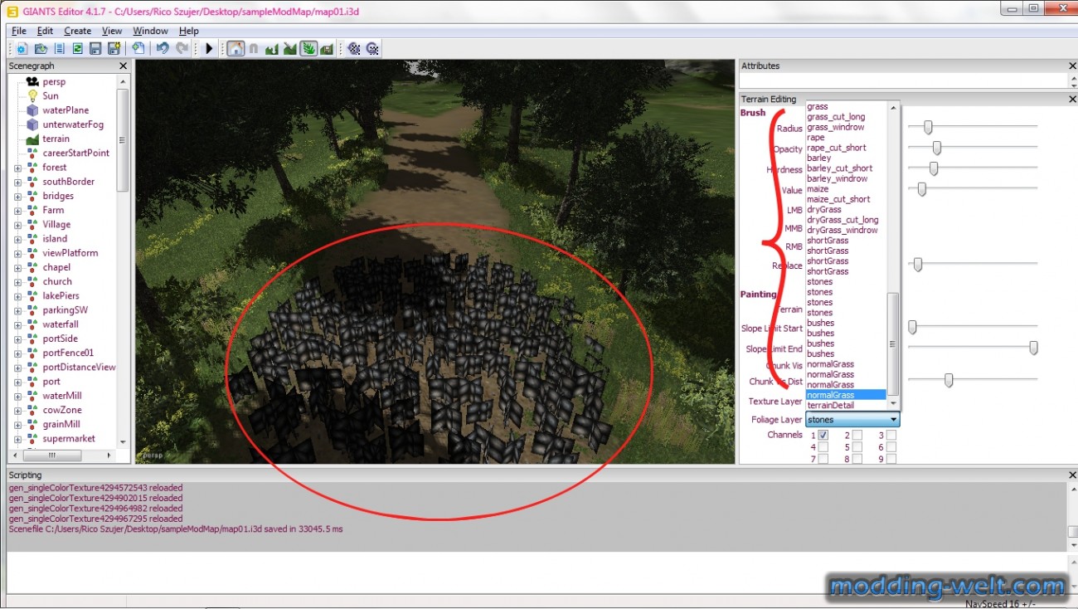Open the Foliage Layer stones dropdown
Image resolution: width=1078 pixels, height=609 pixels.
coord(852,420)
